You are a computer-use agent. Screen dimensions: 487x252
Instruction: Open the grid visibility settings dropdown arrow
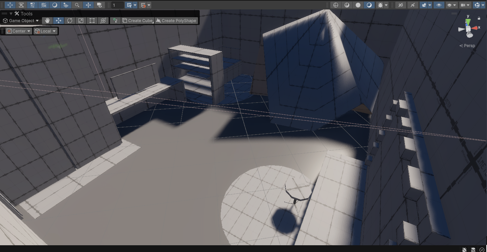coord(135,5)
